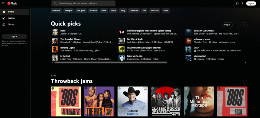Click the Adele artist link
Screen dimensions: 260x118
pyautogui.click(x=63, y=34)
